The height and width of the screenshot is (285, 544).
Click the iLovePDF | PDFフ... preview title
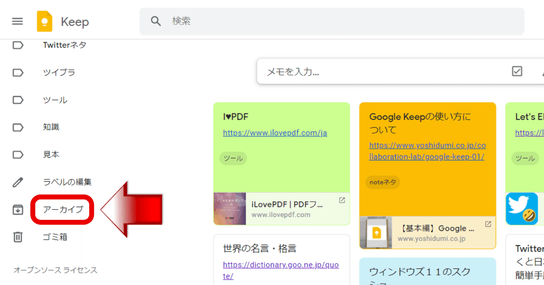287,204
